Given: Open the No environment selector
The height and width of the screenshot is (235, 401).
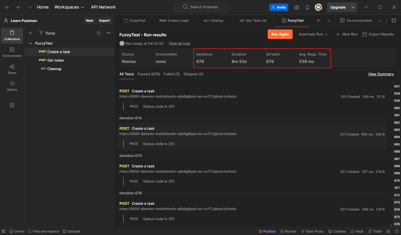Looking at the screenshot, I should click(361, 21).
